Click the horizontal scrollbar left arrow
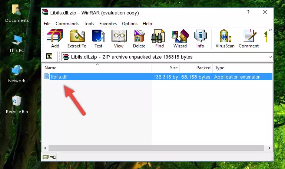 point(45,148)
